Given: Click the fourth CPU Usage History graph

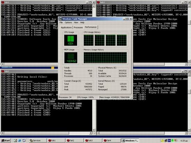Looking at the screenshot, I should pos(122,40).
